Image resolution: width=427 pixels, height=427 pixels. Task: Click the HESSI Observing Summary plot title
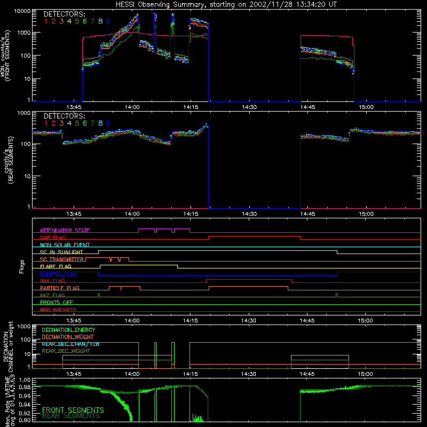226,5
